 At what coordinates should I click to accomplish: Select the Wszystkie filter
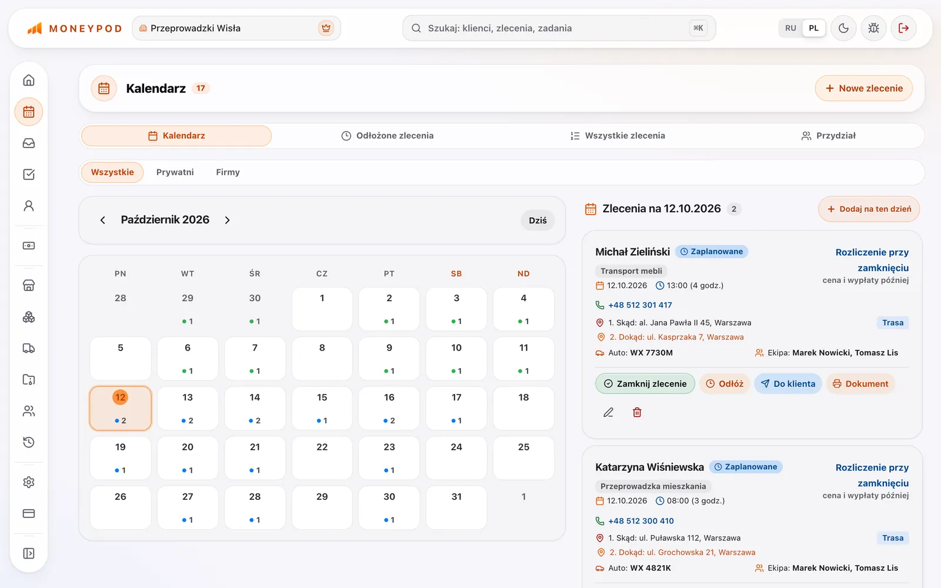point(112,172)
